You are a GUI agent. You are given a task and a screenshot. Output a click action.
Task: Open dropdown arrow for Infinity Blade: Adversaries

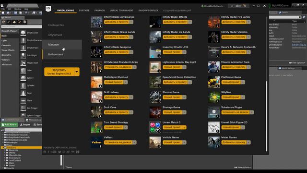[x=131, y=22]
